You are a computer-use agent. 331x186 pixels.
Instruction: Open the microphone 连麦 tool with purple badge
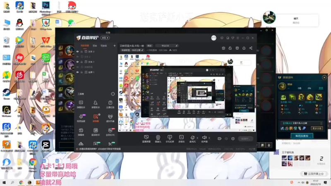point(81,118)
